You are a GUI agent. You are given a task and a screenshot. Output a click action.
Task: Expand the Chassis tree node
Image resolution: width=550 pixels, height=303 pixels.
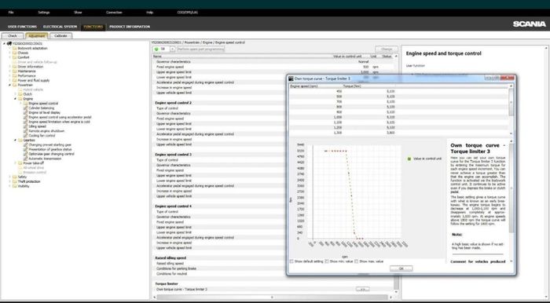[9, 53]
